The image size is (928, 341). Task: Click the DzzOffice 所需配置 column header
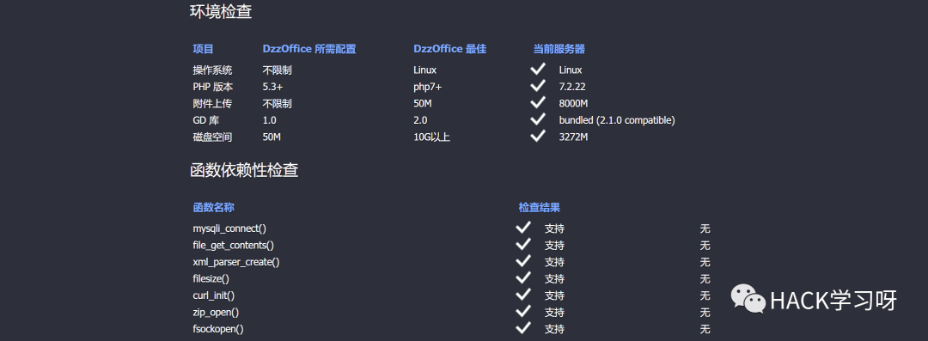click(309, 49)
